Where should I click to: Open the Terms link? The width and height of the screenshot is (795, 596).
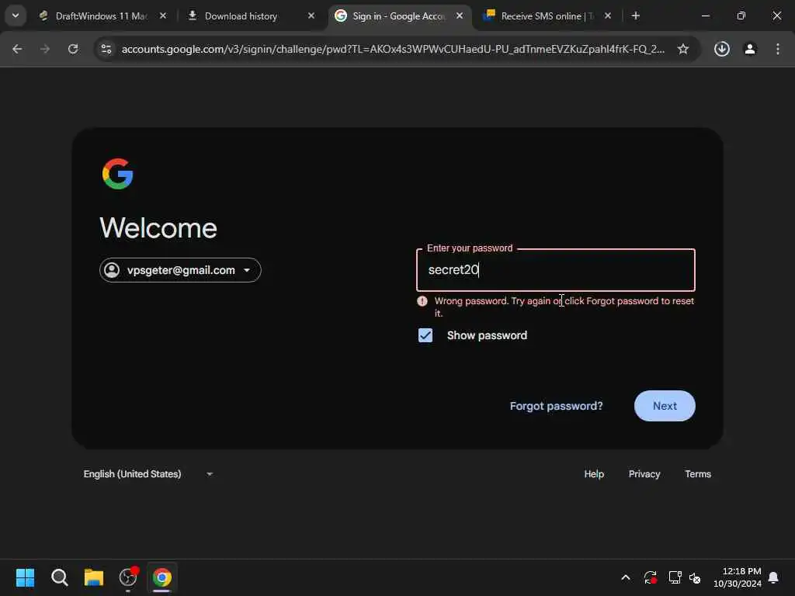(698, 474)
